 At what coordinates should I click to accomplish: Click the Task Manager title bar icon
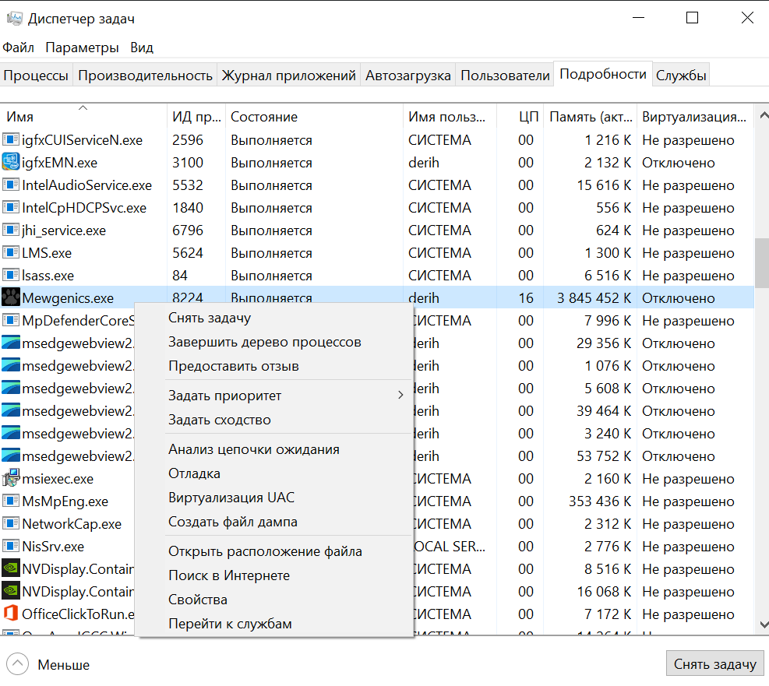(14, 19)
